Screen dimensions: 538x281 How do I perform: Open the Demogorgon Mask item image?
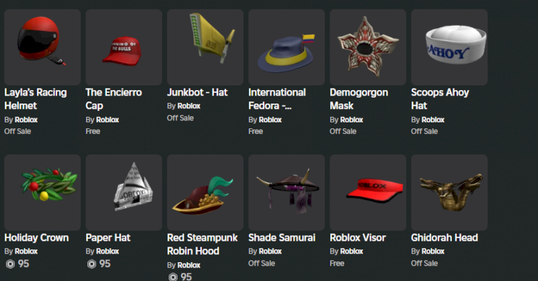[368, 47]
